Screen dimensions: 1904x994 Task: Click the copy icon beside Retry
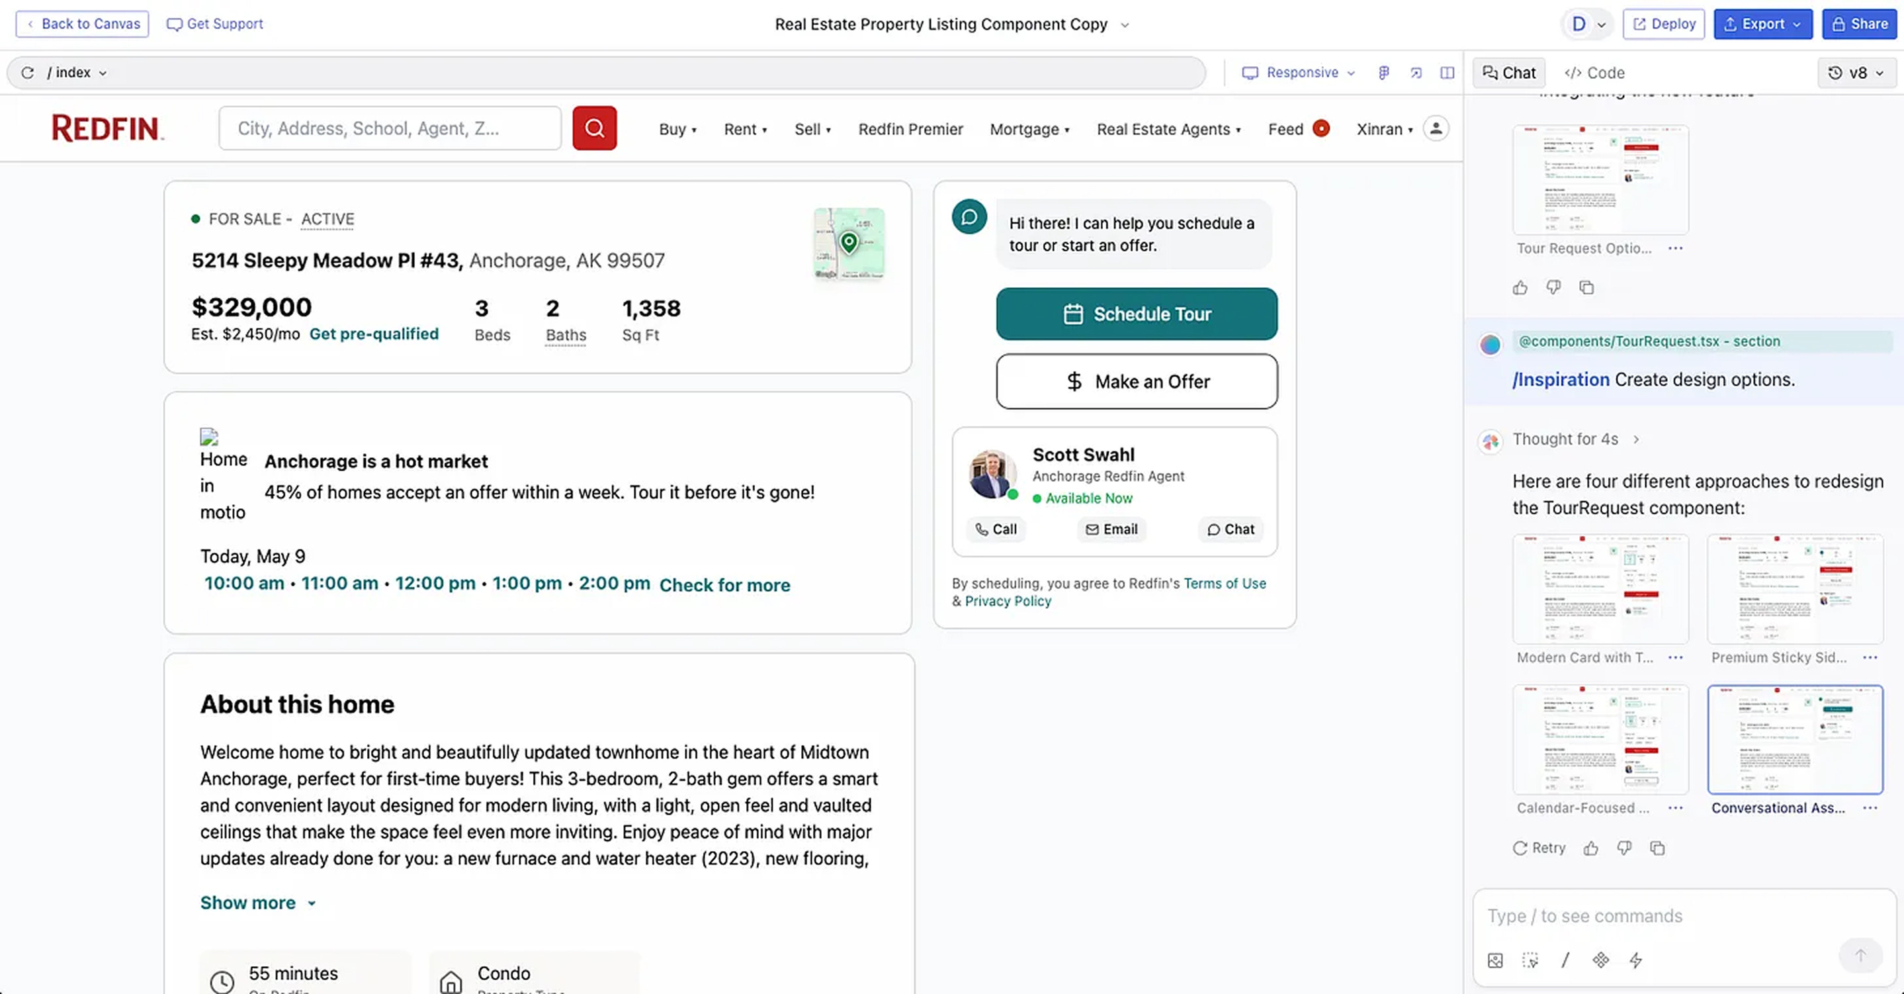[1657, 848]
